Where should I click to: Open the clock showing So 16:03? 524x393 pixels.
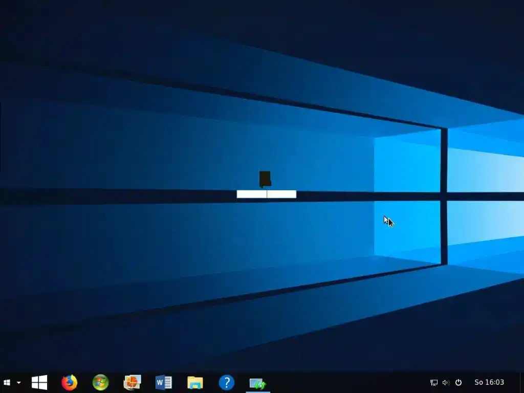(489, 382)
